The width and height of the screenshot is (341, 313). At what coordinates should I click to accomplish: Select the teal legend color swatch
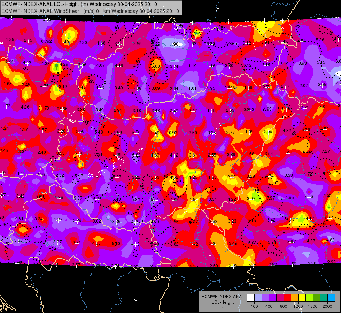[324, 298]
